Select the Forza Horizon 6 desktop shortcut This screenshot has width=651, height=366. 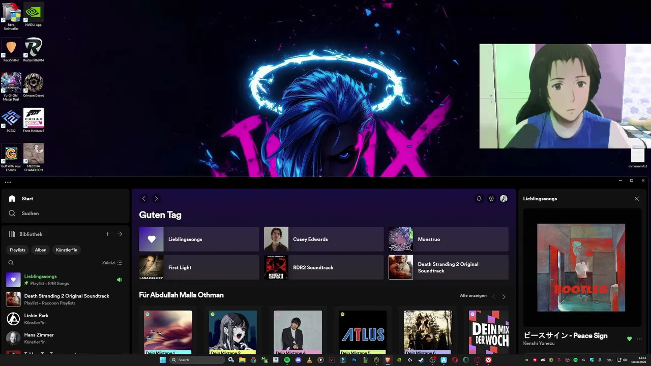pos(34,120)
